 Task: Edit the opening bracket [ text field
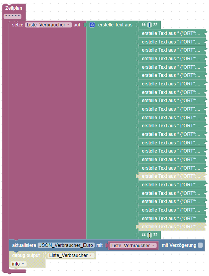coord(150,25)
